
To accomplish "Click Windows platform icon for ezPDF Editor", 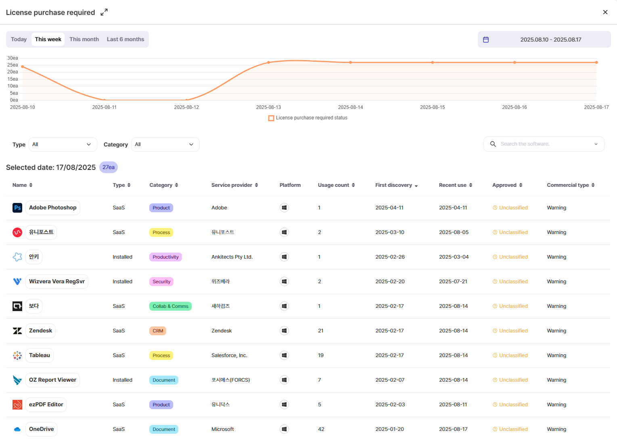I will pyautogui.click(x=284, y=405).
